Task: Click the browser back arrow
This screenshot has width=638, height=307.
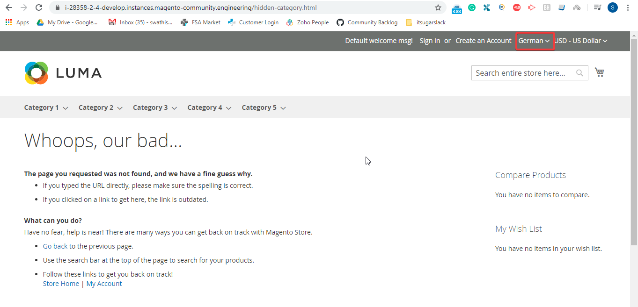Action: (9, 7)
